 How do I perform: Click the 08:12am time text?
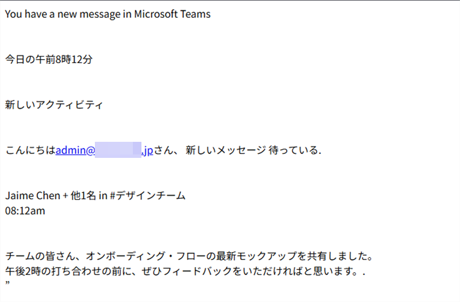click(25, 211)
